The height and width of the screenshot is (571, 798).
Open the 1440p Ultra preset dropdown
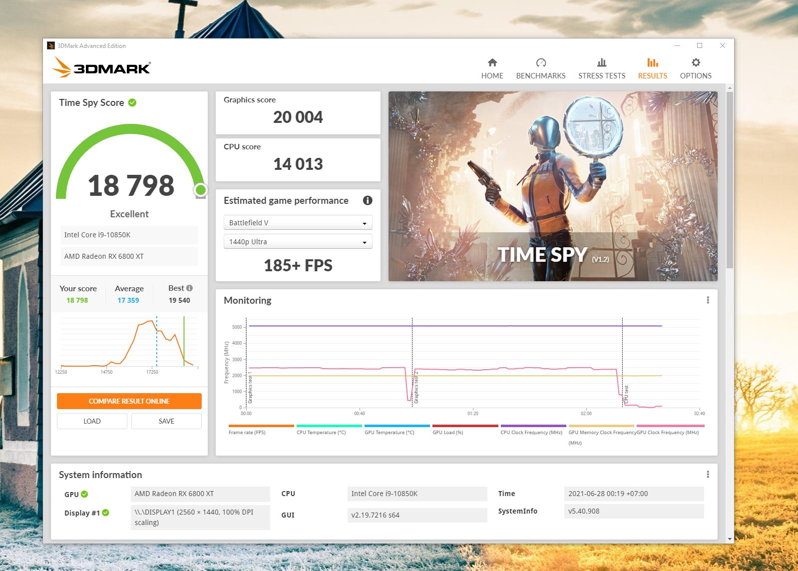(298, 242)
